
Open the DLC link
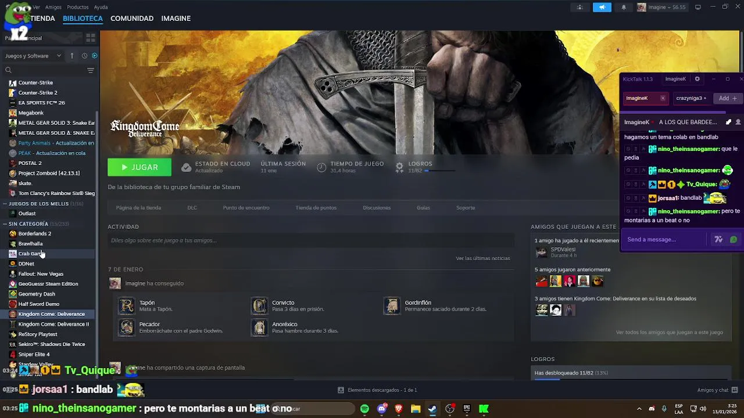click(x=192, y=208)
